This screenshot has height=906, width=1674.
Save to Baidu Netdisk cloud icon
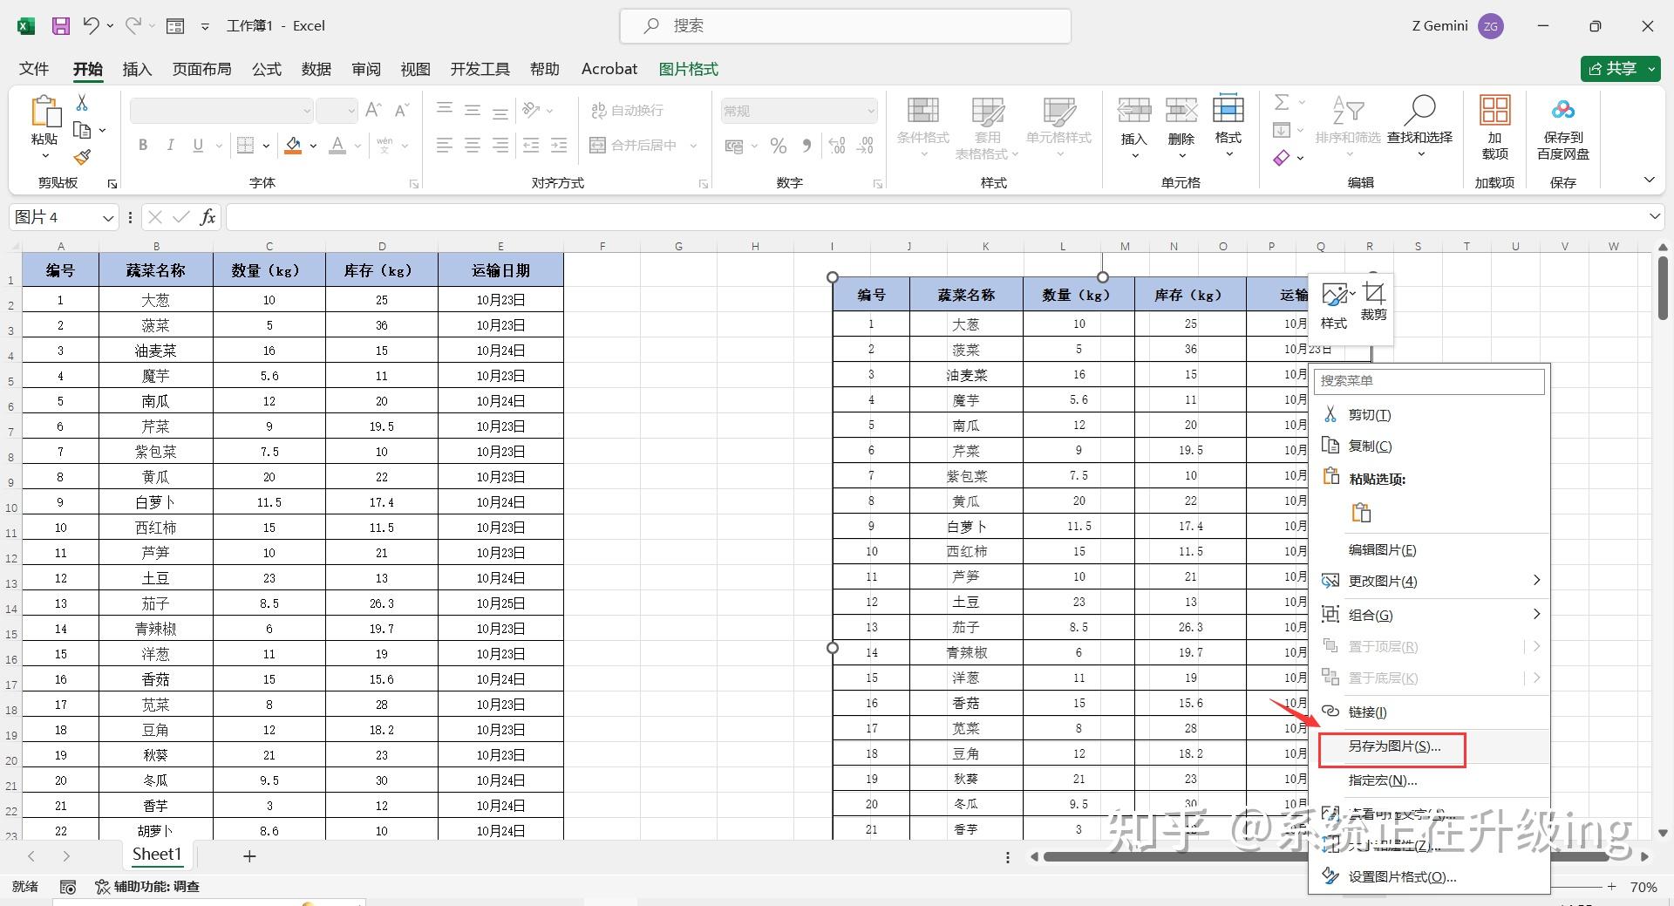[x=1563, y=110]
